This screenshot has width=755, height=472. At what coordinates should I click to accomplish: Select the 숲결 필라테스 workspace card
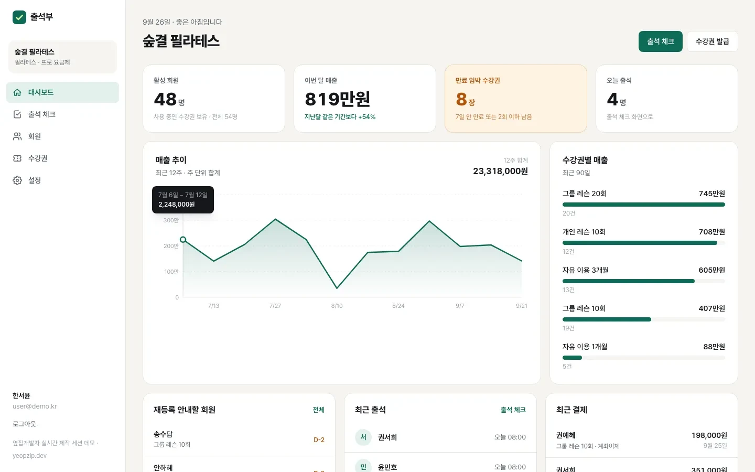click(x=63, y=57)
